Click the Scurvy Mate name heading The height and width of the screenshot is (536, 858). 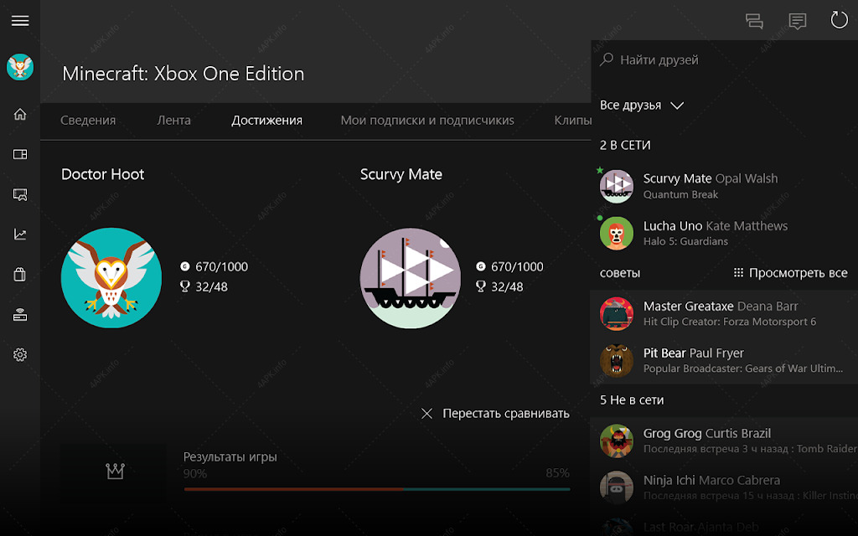pos(401,174)
